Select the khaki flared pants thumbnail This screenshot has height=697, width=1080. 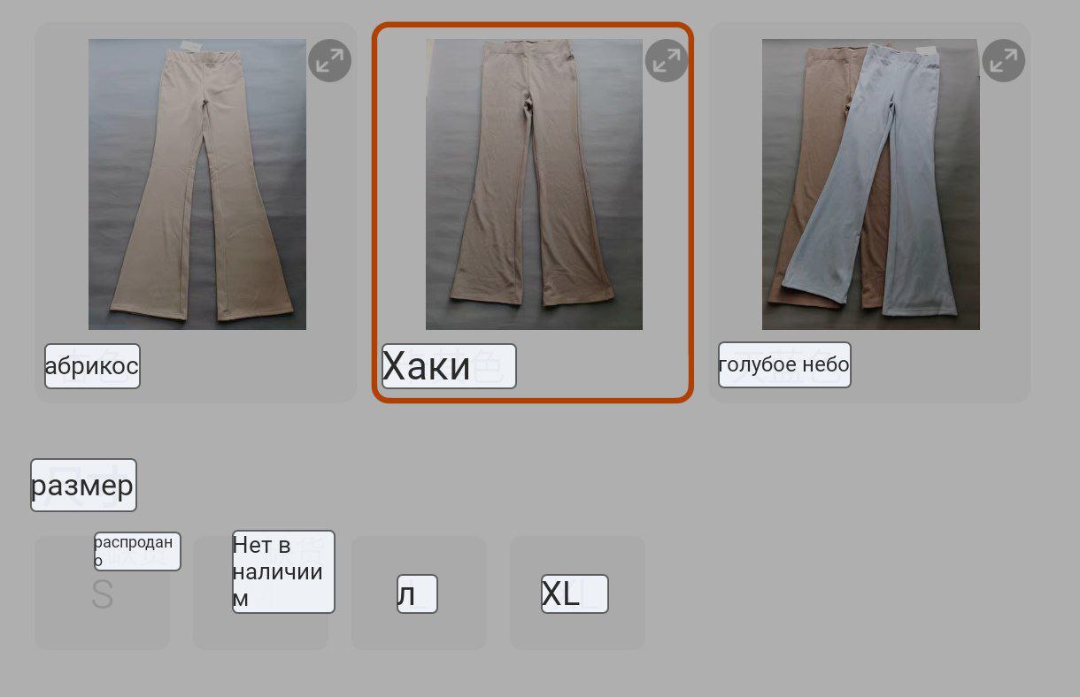click(x=534, y=184)
